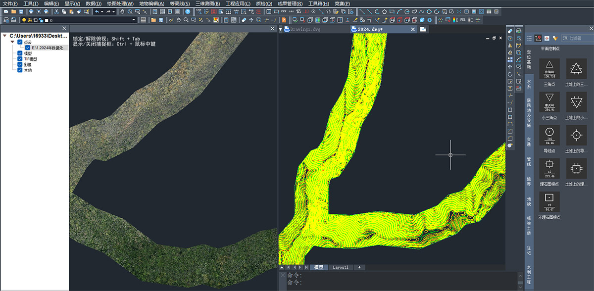Switch to the Layout1 tab

[x=340, y=267]
